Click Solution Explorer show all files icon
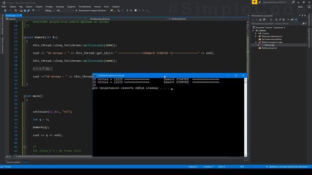 [x=284, y=19]
